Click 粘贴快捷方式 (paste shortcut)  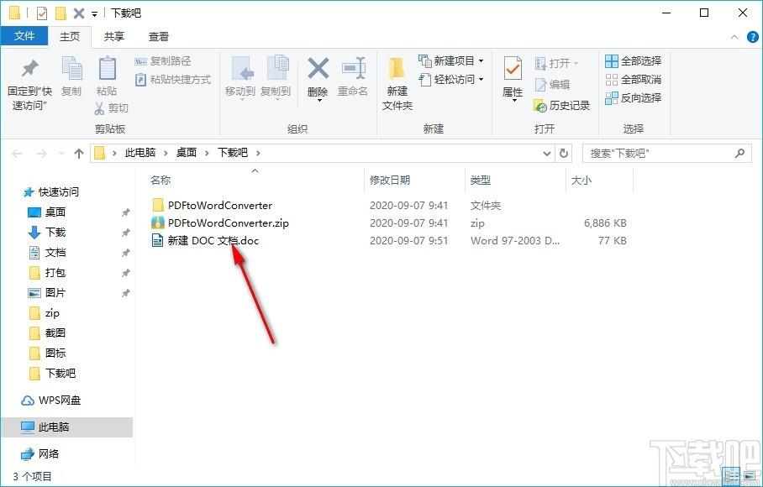point(173,79)
